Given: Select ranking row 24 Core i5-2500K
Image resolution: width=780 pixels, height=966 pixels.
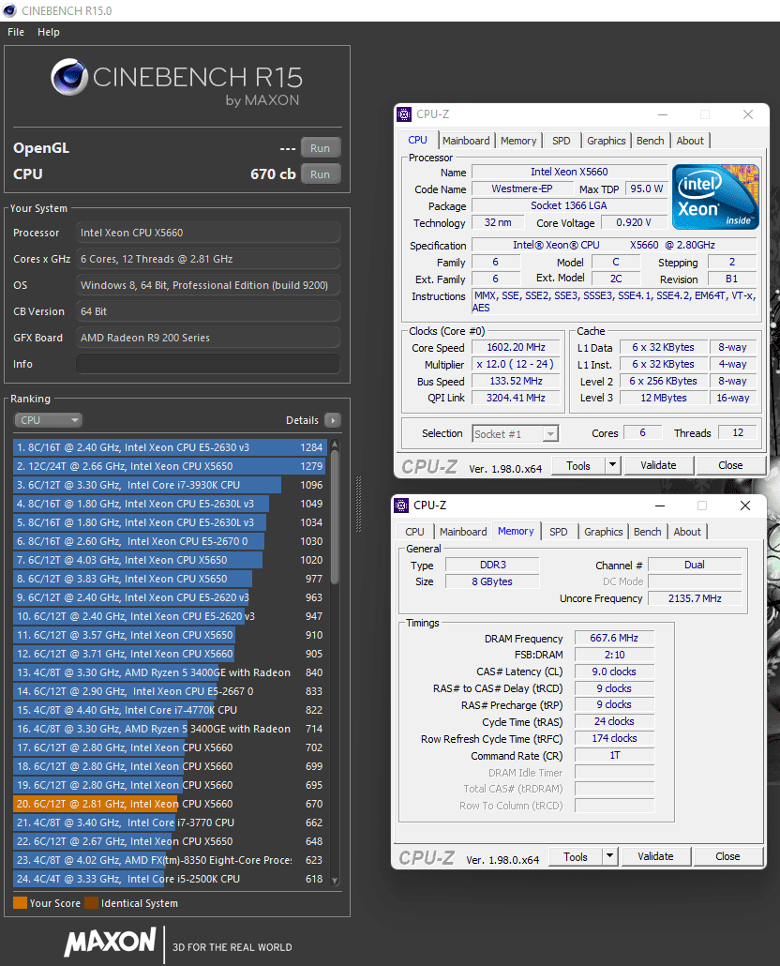Looking at the screenshot, I should 170,879.
